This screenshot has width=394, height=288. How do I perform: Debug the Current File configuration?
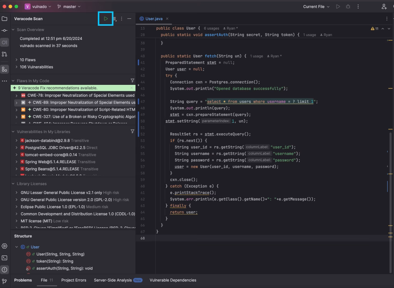click(348, 7)
